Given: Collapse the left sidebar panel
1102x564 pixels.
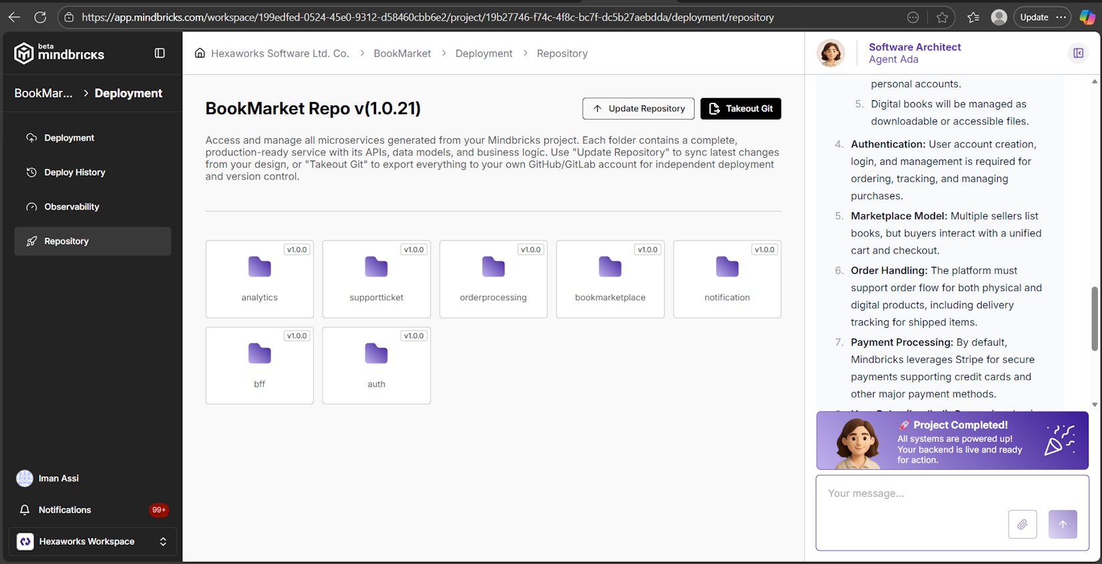Looking at the screenshot, I should (160, 53).
